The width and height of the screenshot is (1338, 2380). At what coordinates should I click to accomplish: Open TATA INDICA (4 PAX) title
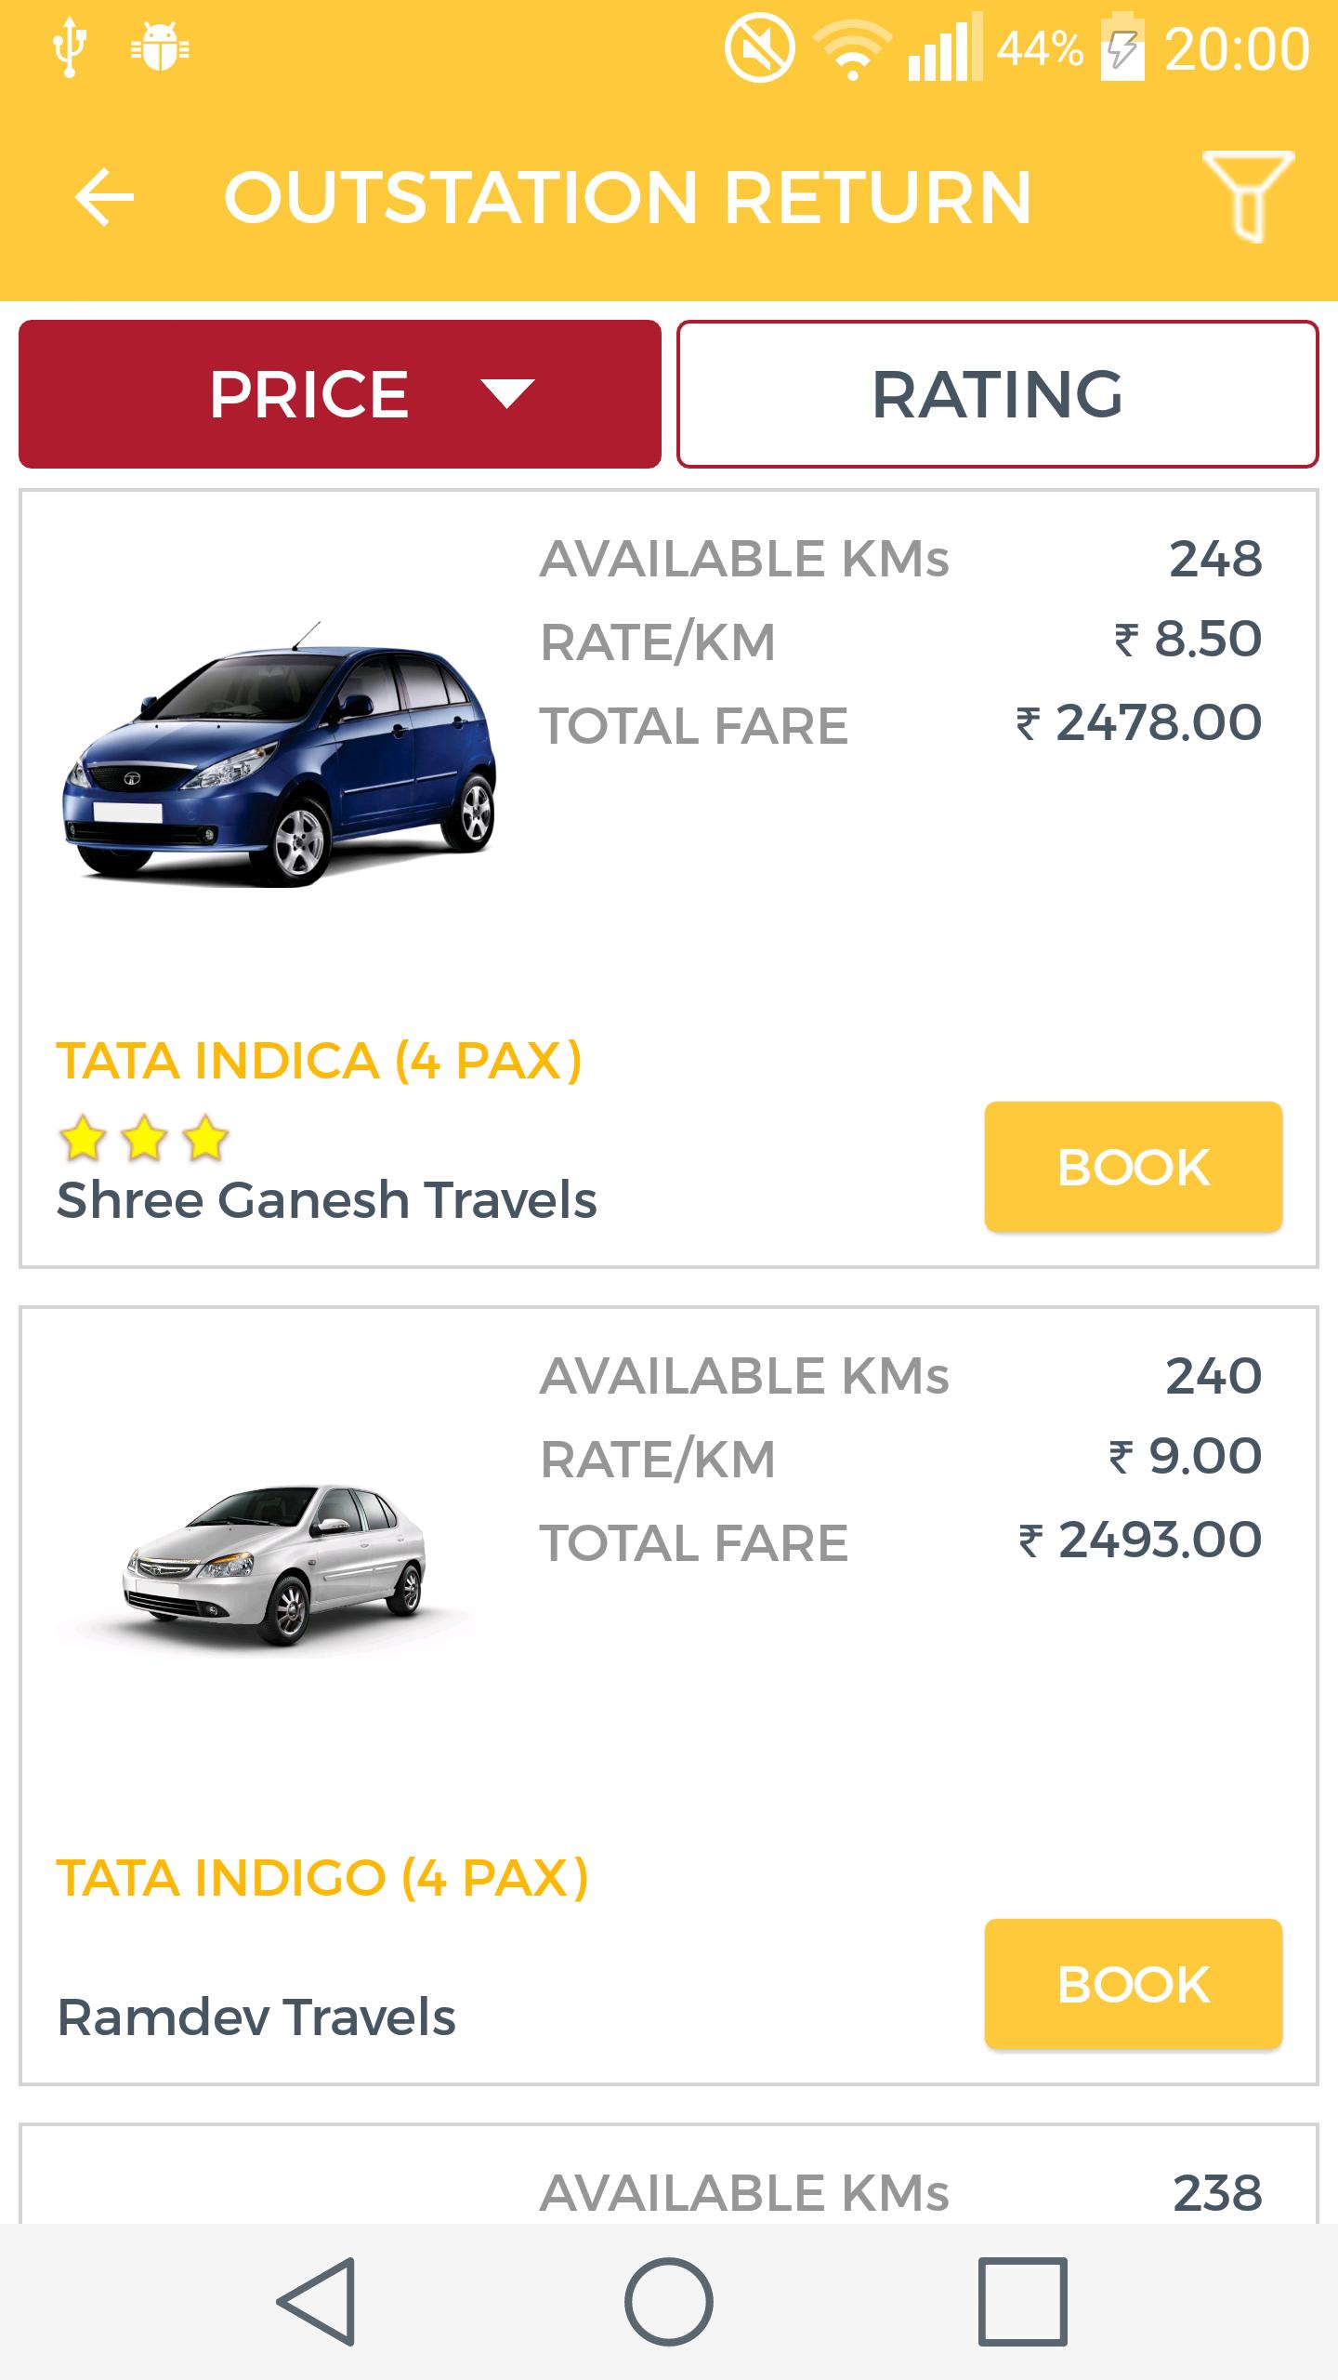319,1061
